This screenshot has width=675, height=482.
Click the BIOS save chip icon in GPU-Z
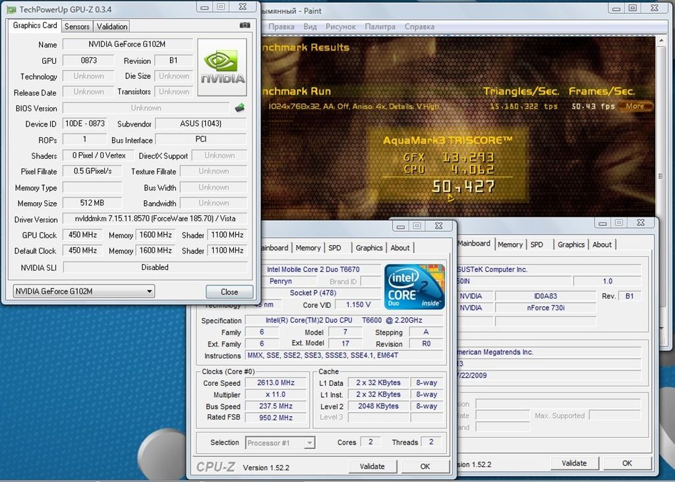point(240,107)
